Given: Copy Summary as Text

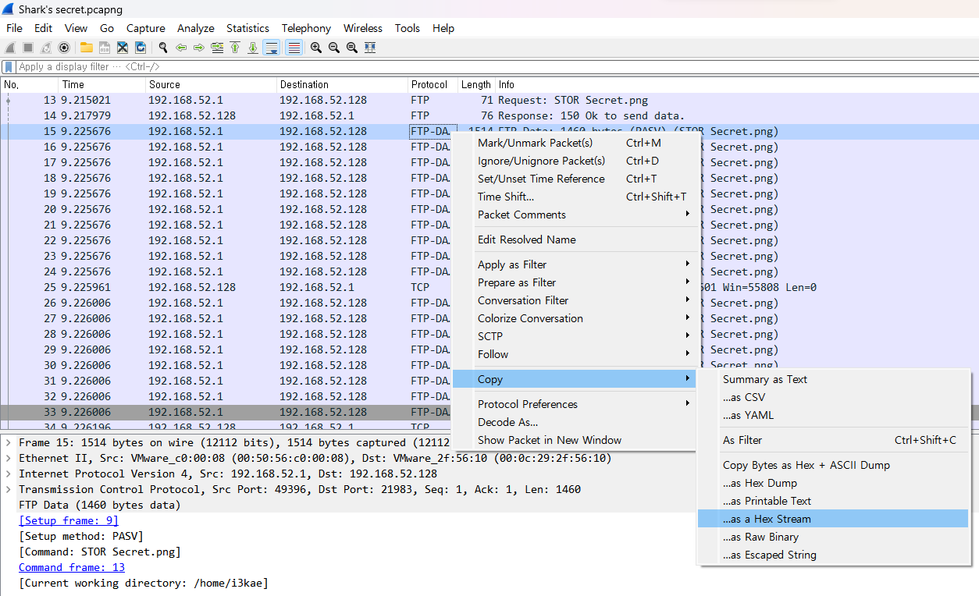Looking at the screenshot, I should point(833,379).
